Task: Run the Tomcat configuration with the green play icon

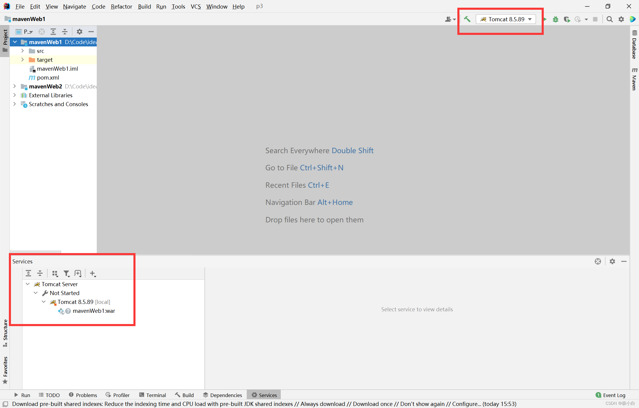Action: pos(545,19)
